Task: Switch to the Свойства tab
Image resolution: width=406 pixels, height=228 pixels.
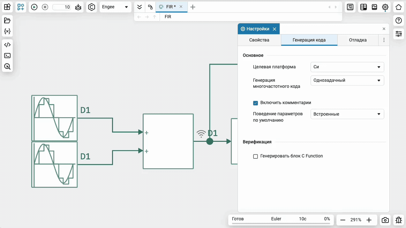Action: click(259, 40)
